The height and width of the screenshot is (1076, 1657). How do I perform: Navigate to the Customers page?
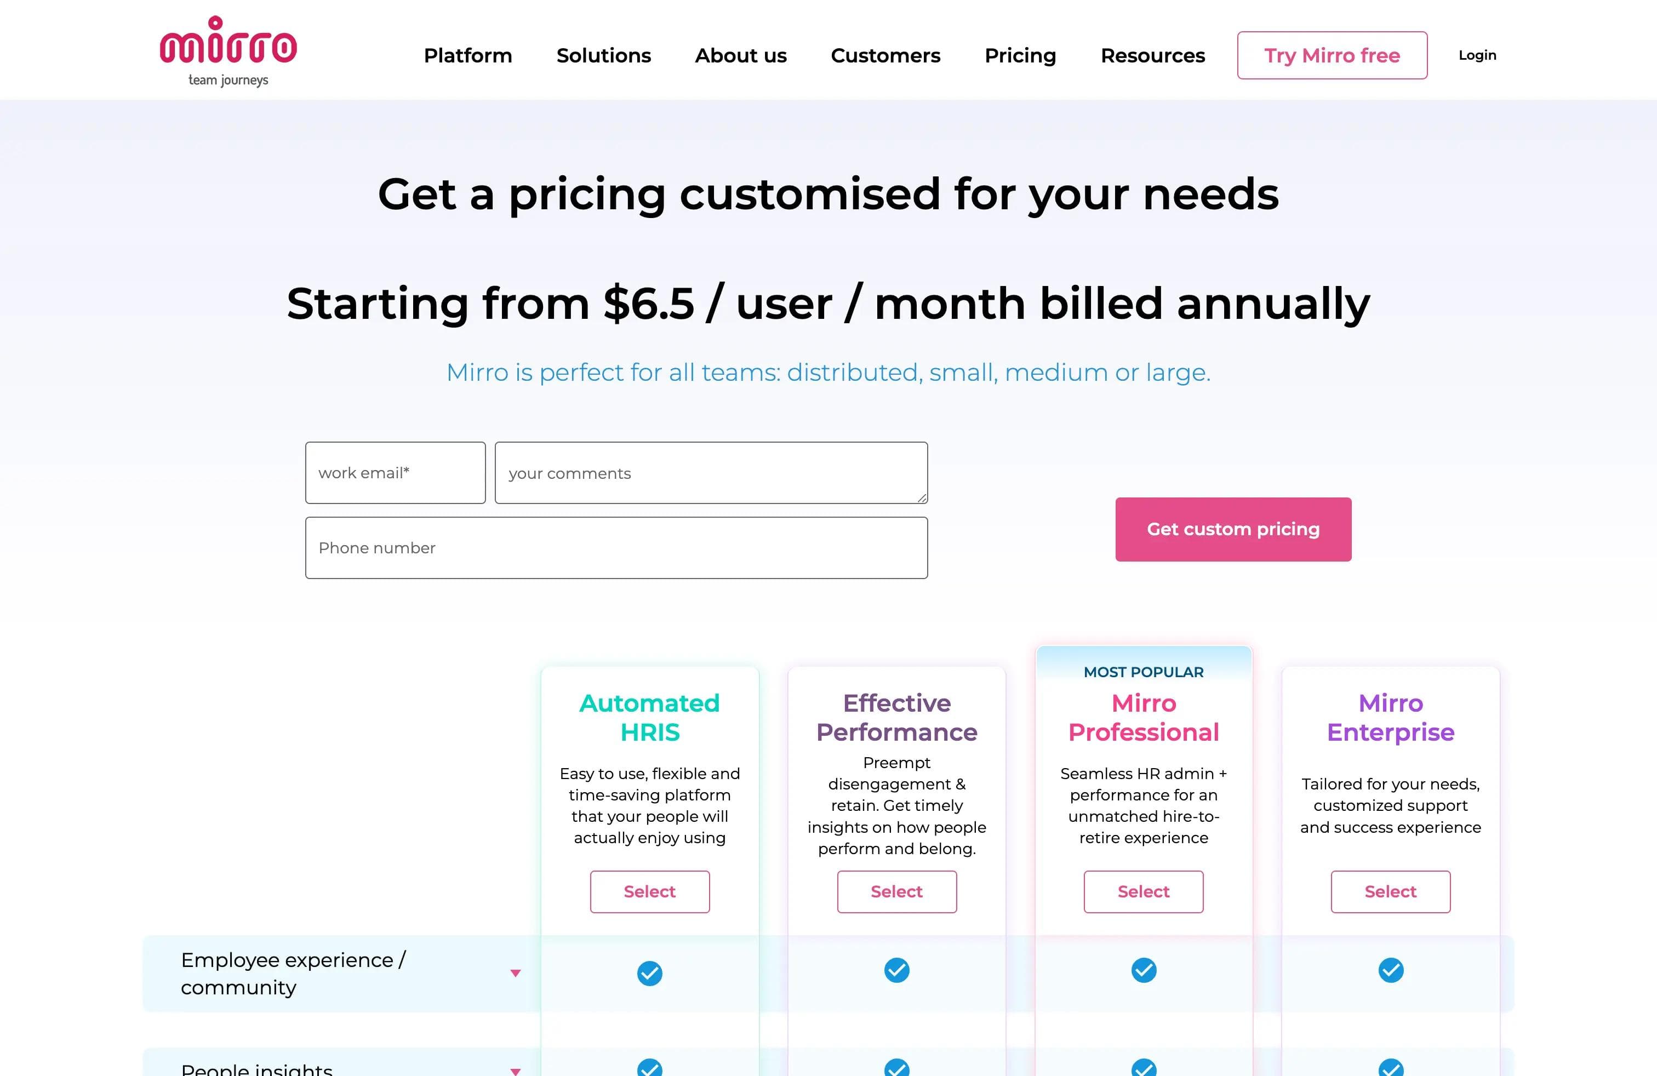click(885, 56)
